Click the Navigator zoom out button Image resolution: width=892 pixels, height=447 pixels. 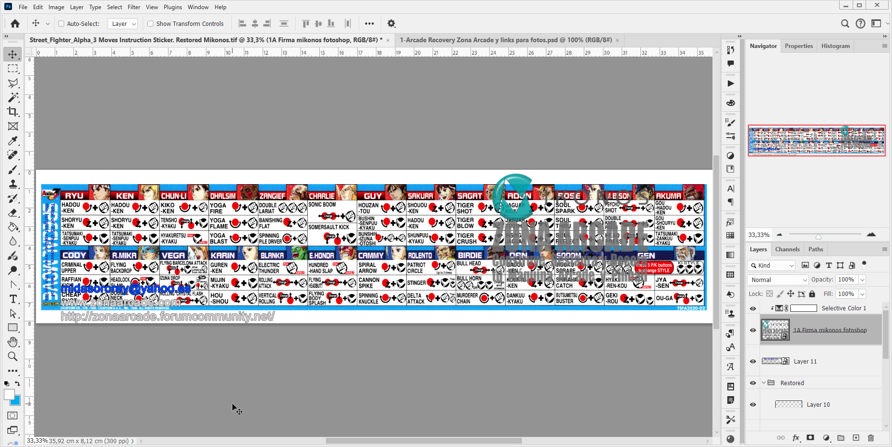(x=779, y=235)
